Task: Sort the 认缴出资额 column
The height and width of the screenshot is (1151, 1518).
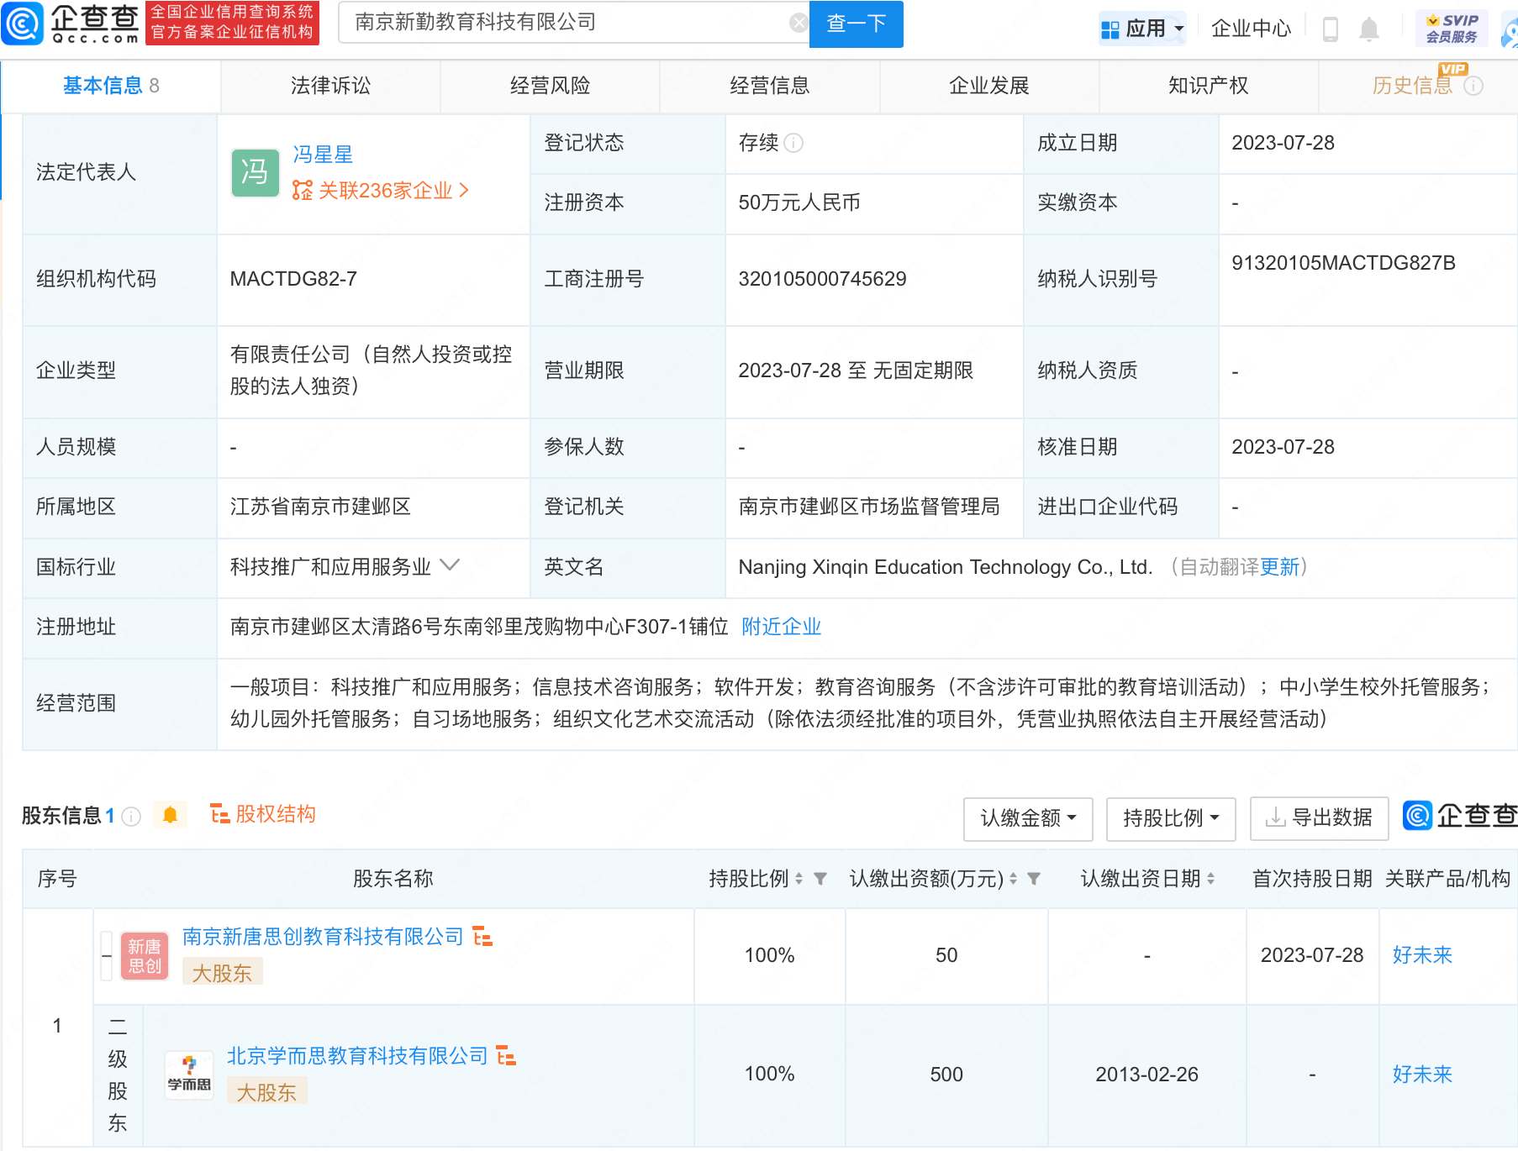Action: click(x=1013, y=879)
